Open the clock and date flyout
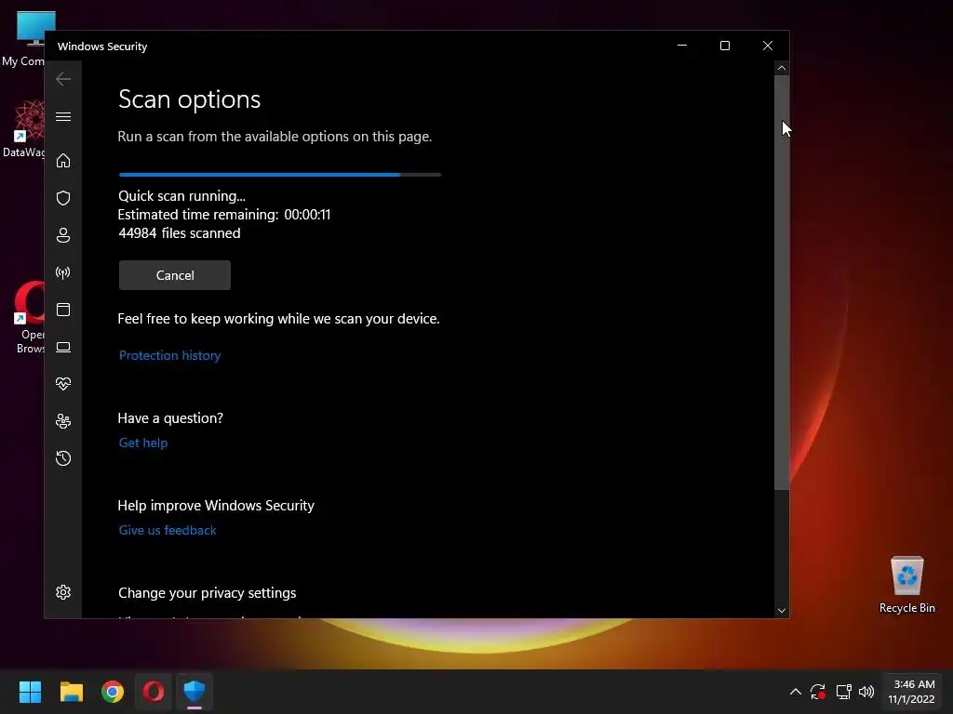This screenshot has height=714, width=953. tap(911, 692)
